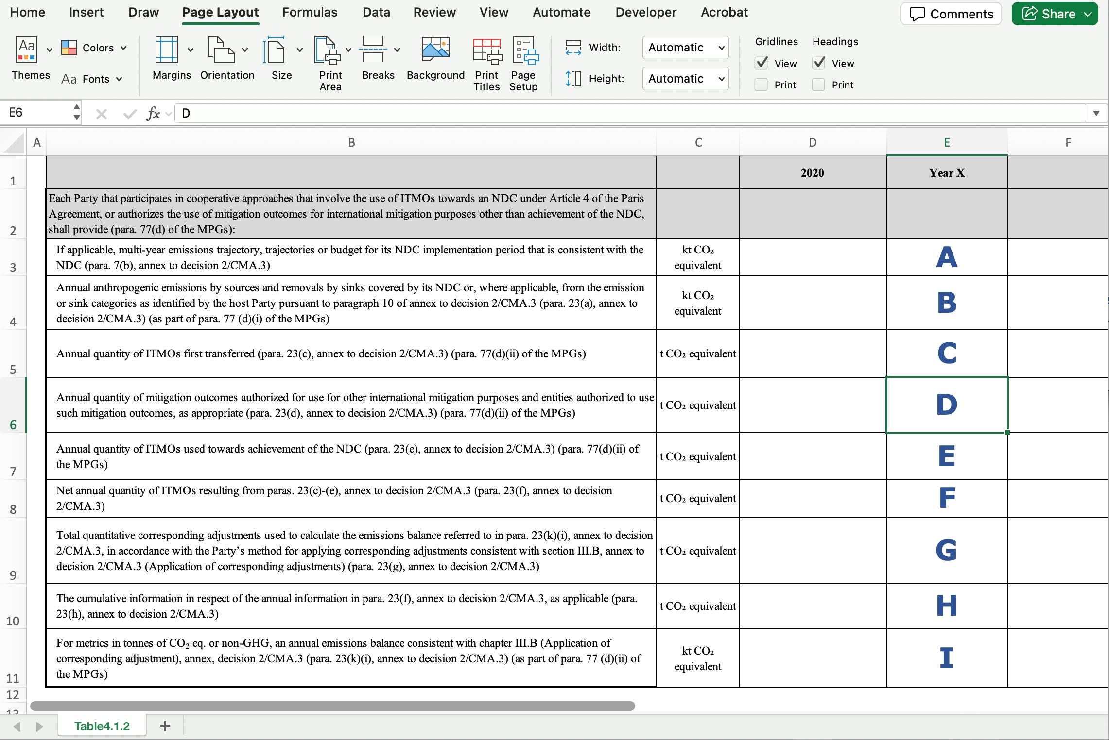Select column B header

pyautogui.click(x=351, y=142)
